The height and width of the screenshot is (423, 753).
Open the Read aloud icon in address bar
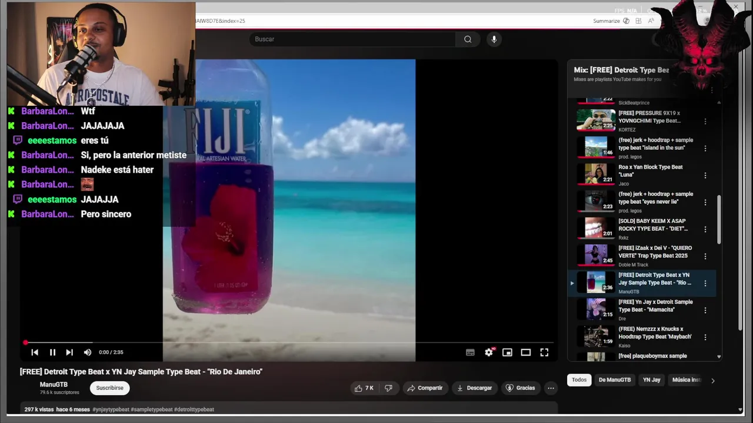click(x=651, y=21)
